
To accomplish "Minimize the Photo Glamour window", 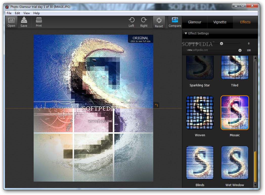I will click(x=236, y=6).
